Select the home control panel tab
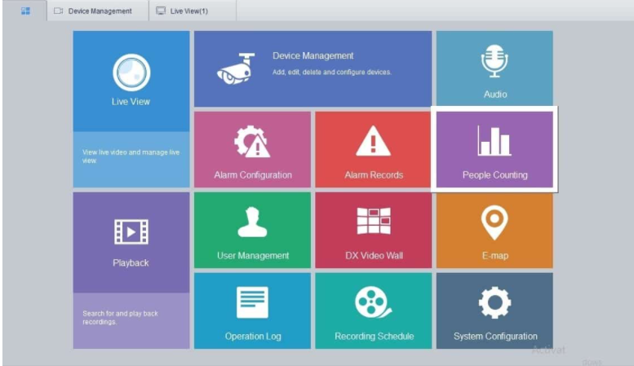 tap(25, 11)
